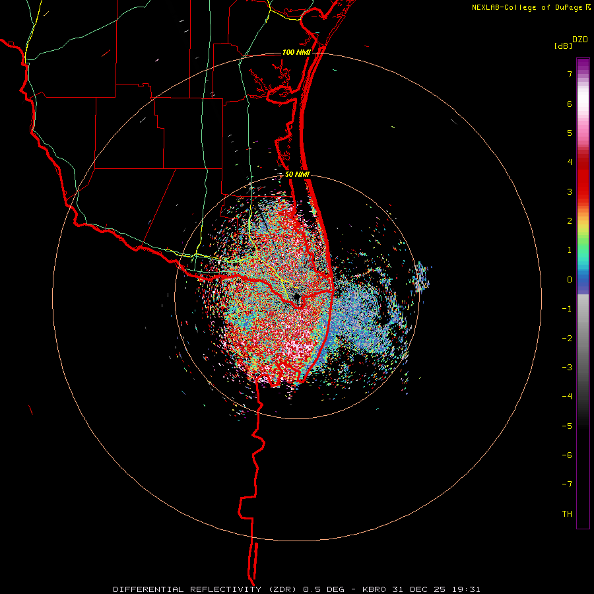
Task: Click the NEXLAB-College of DuPage credit text
Action: point(527,7)
